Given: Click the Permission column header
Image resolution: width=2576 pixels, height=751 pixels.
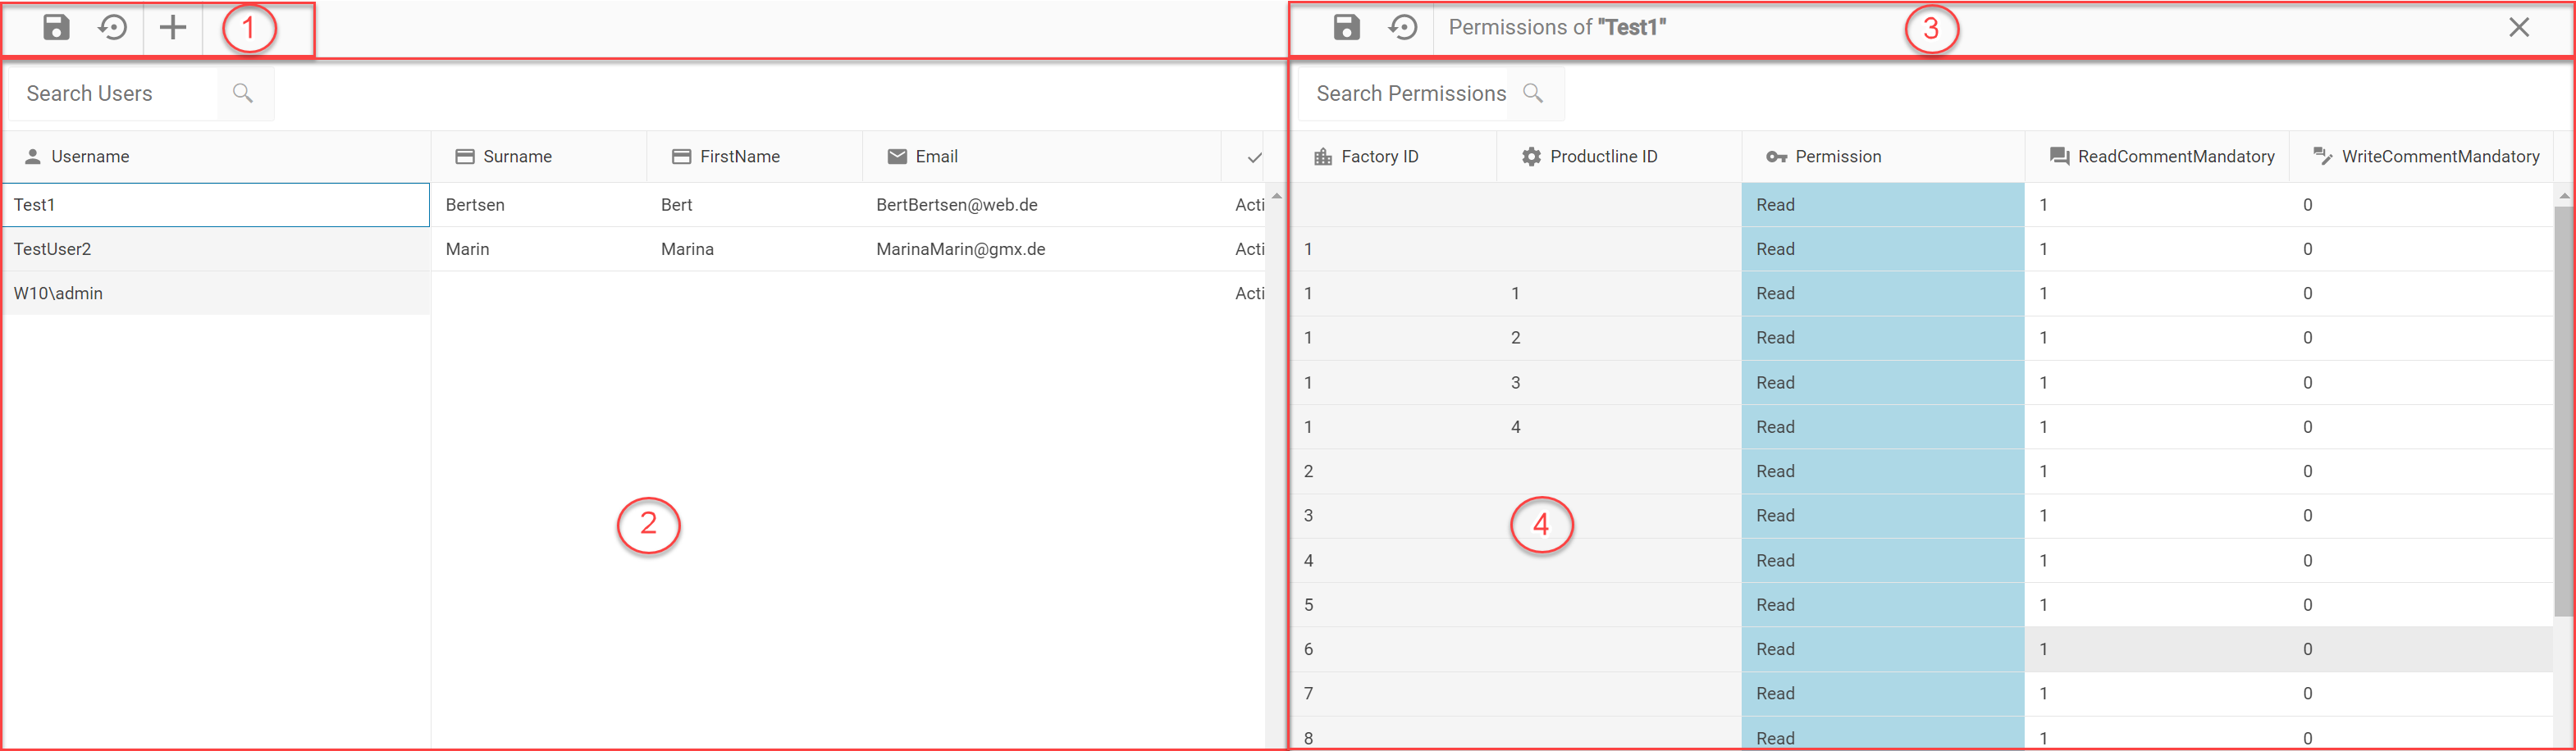Looking at the screenshot, I should coord(1837,157).
